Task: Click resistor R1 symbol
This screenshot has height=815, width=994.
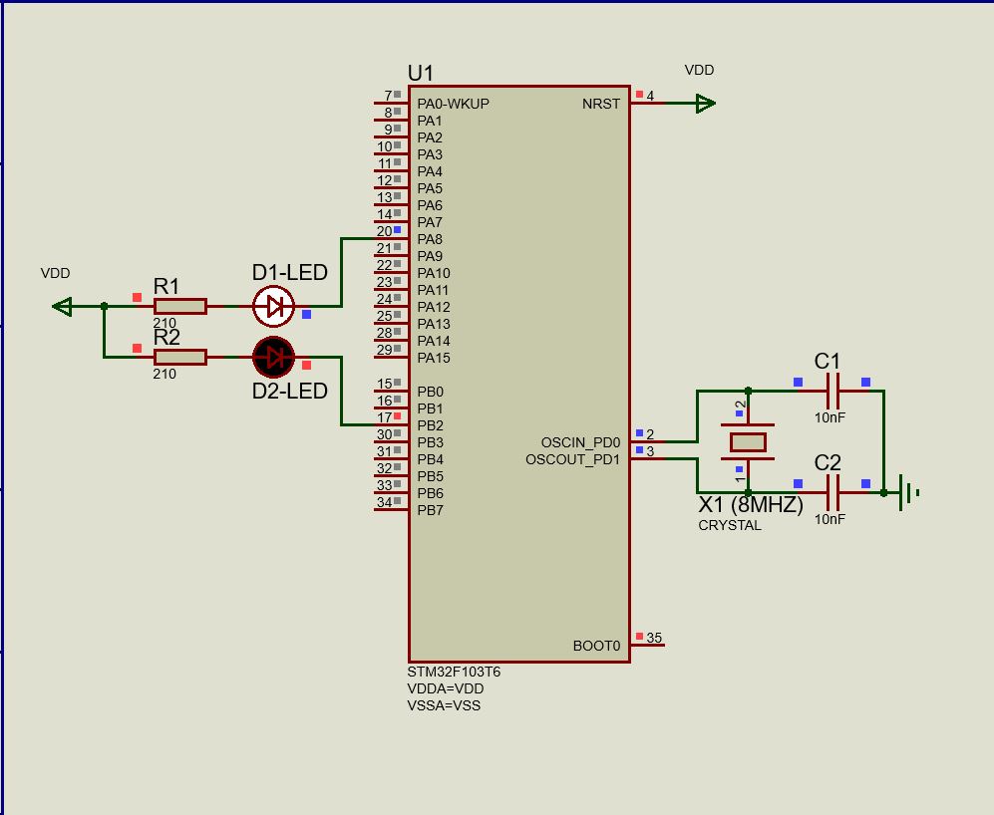Action: pyautogui.click(x=178, y=304)
